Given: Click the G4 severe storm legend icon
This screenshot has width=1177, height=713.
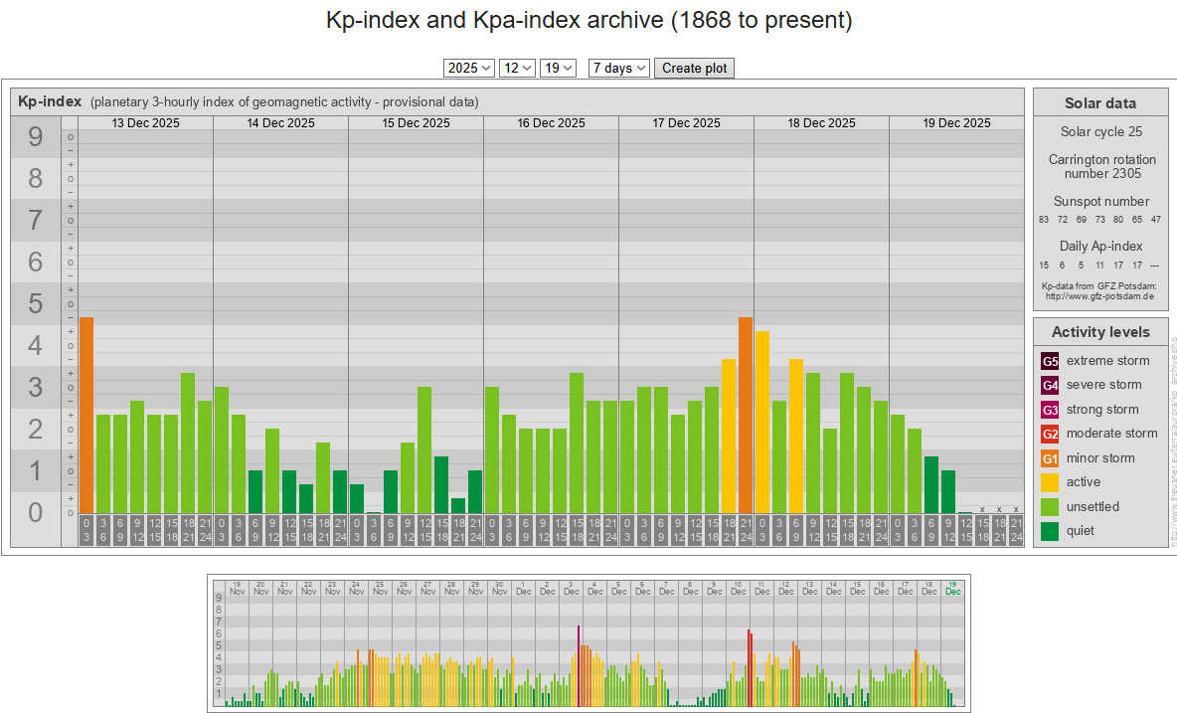Looking at the screenshot, I should (x=1050, y=385).
